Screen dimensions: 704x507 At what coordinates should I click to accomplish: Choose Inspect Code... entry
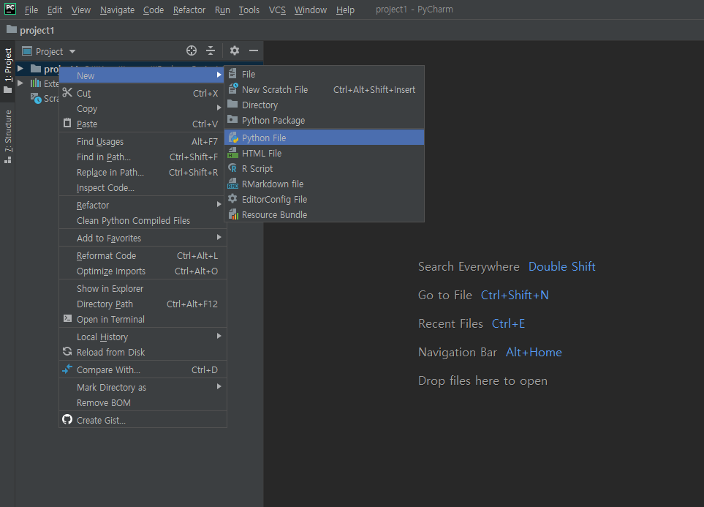[143, 187]
